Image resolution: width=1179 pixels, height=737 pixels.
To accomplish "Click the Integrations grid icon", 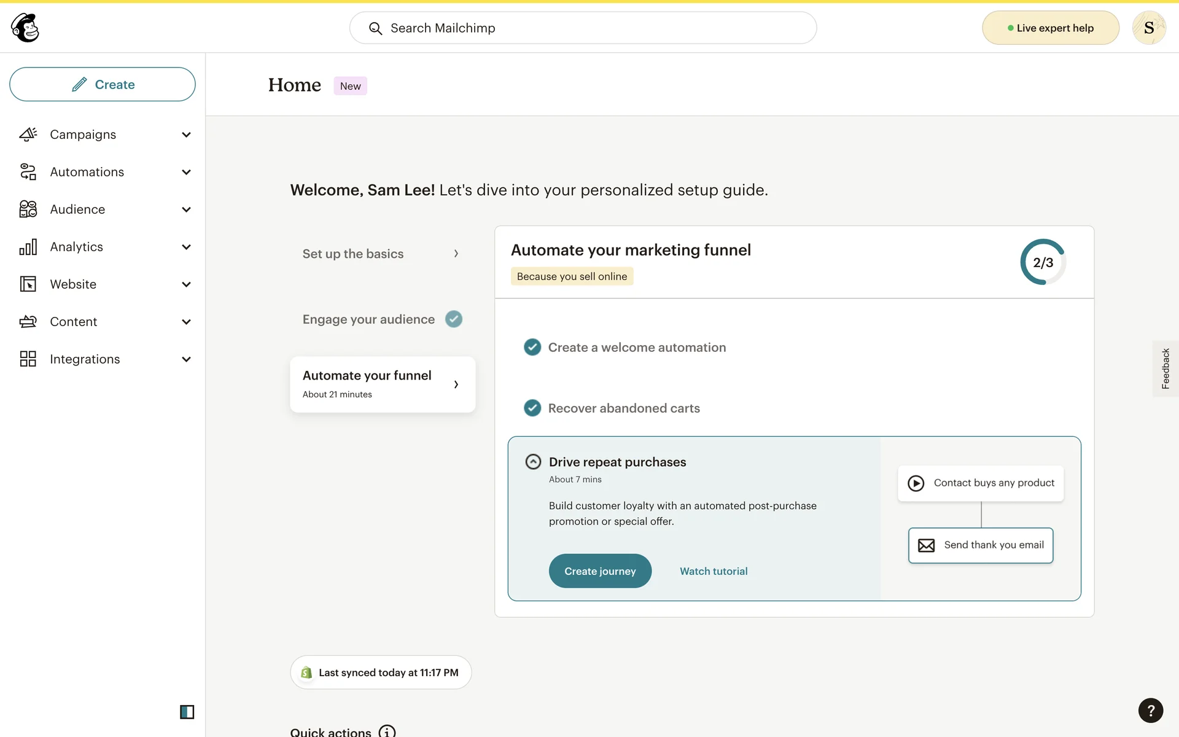I will click(x=28, y=359).
